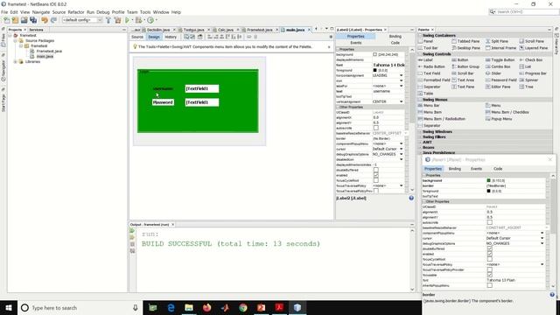Switch to the Framebest.java editor tab
The width and height of the screenshot is (560, 315).
tap(260, 30)
